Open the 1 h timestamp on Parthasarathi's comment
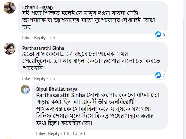 coord(52,78)
